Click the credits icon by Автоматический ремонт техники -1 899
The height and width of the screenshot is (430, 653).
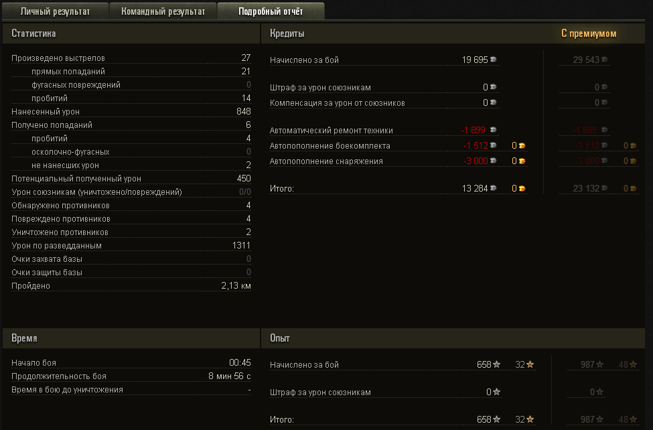(x=494, y=130)
